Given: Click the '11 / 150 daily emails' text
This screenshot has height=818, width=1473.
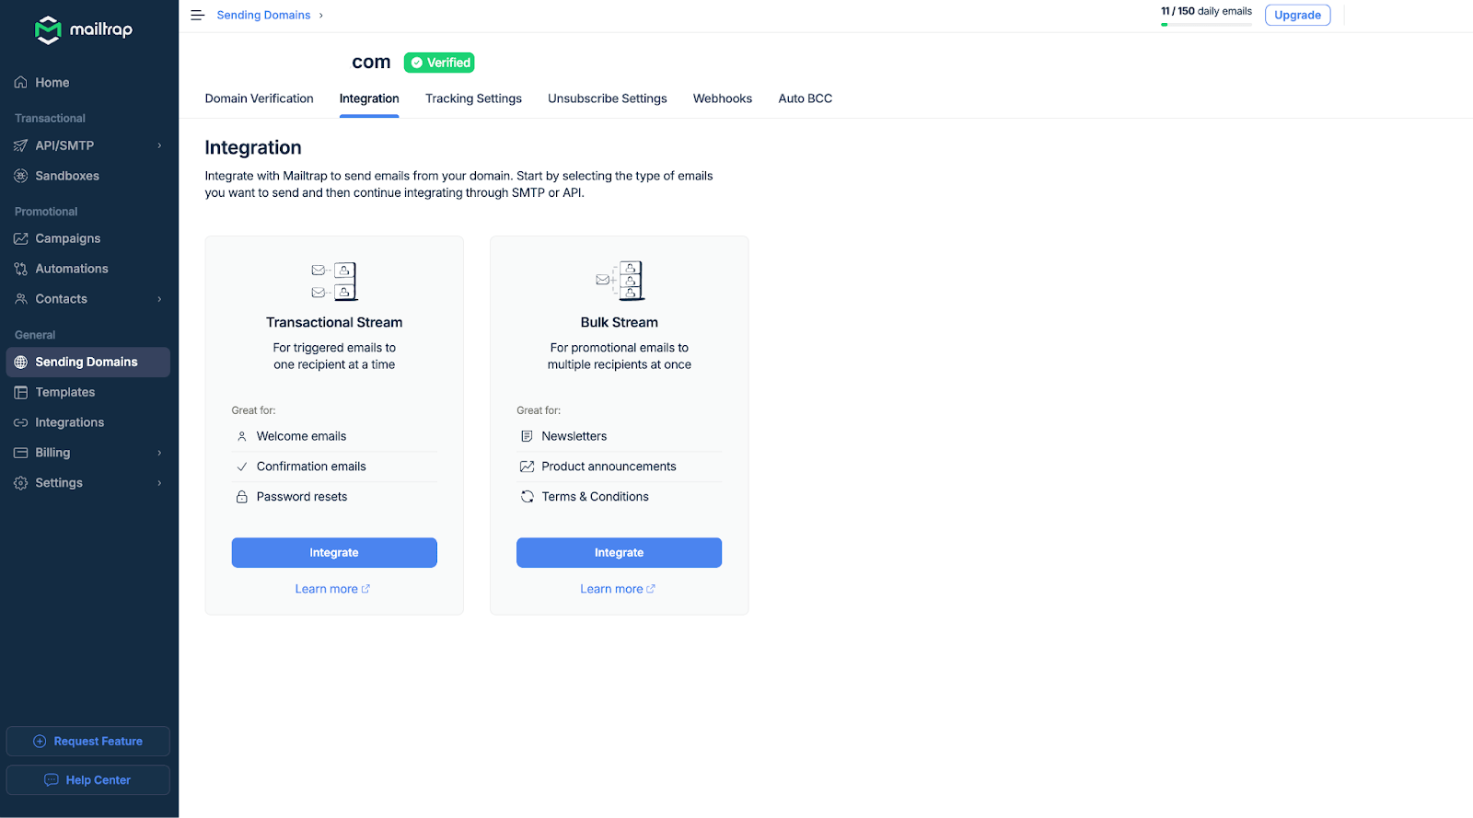Looking at the screenshot, I should (1206, 11).
